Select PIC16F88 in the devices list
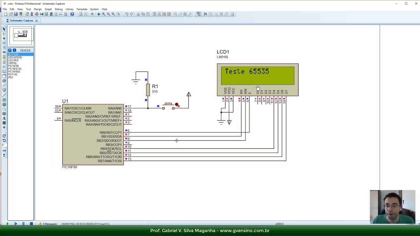The width and height of the screenshot is (420, 236). pos(13,66)
